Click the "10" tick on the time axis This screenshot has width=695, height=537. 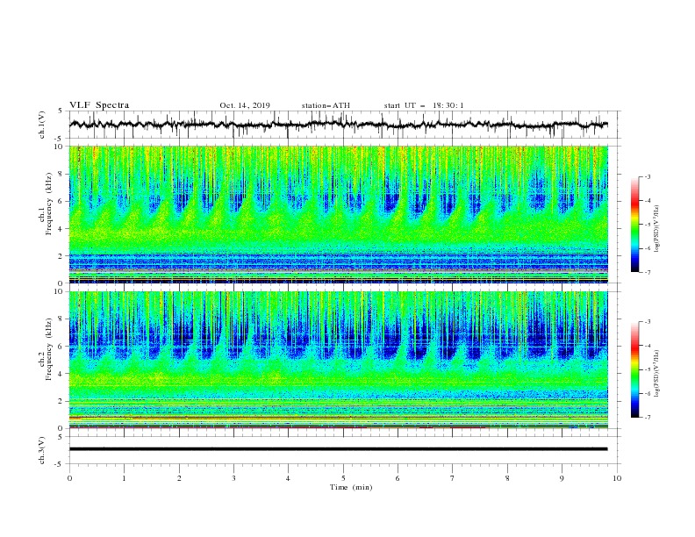pos(617,478)
